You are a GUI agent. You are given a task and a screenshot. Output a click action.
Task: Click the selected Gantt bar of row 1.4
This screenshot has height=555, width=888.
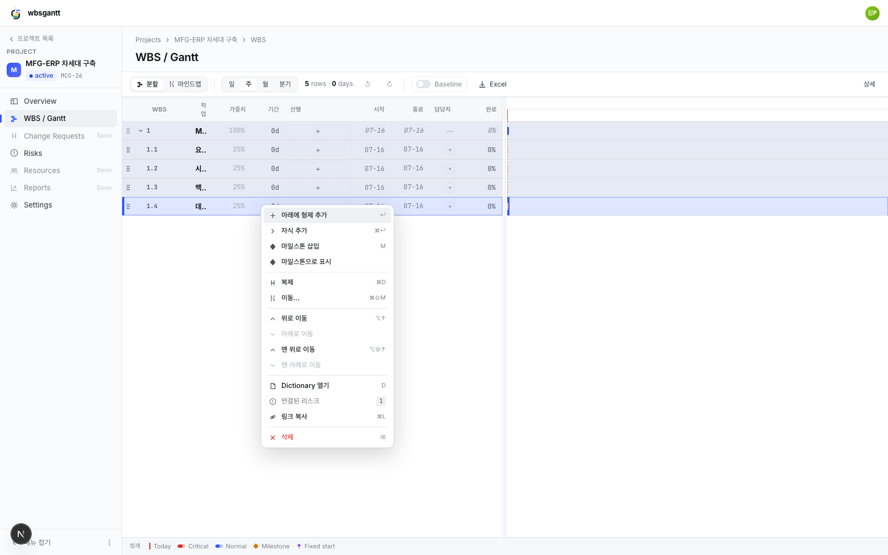click(x=508, y=206)
